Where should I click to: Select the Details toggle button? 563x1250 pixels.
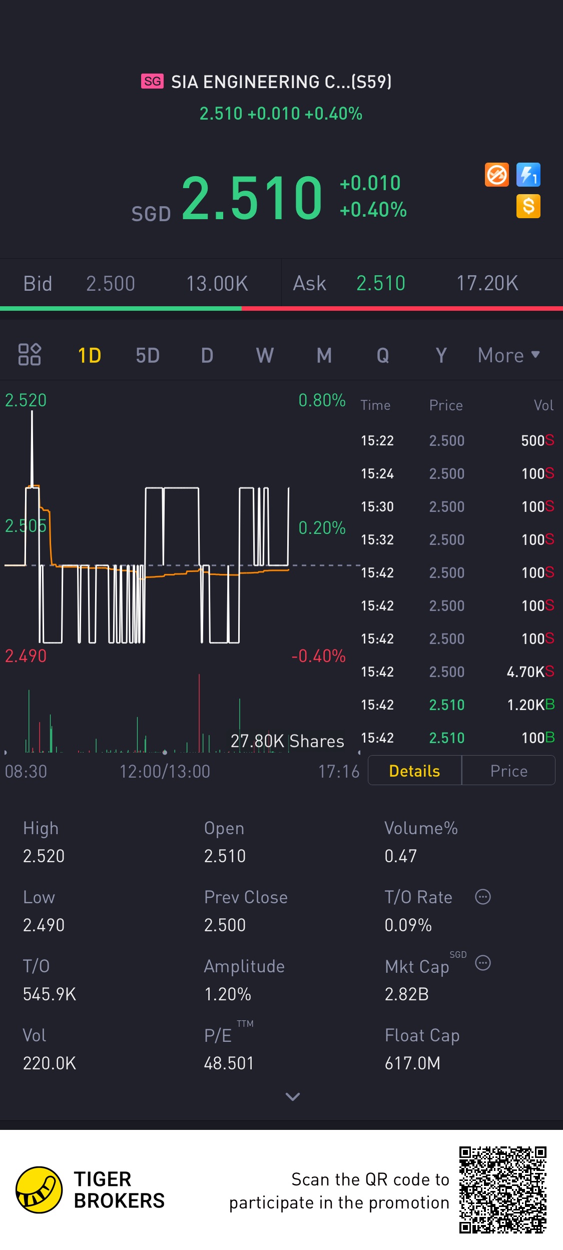click(x=414, y=771)
